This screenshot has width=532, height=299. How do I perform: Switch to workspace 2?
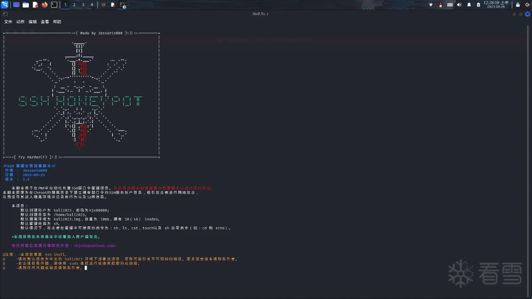74,5
